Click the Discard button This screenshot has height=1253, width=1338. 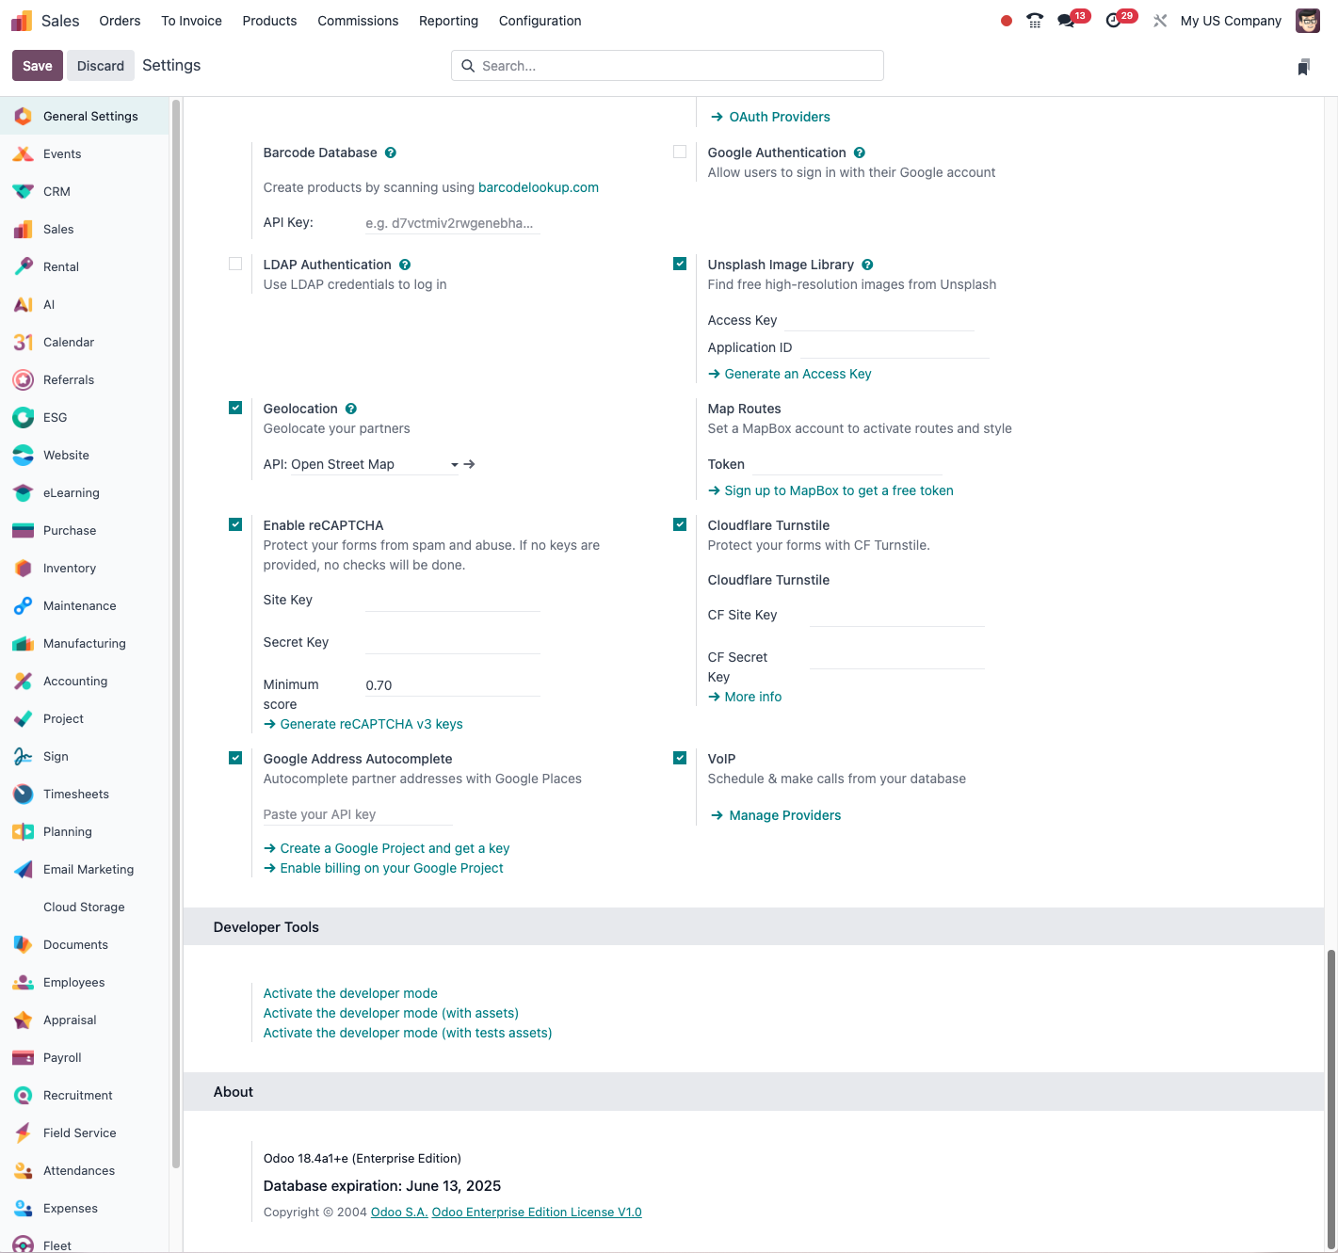pyautogui.click(x=101, y=66)
